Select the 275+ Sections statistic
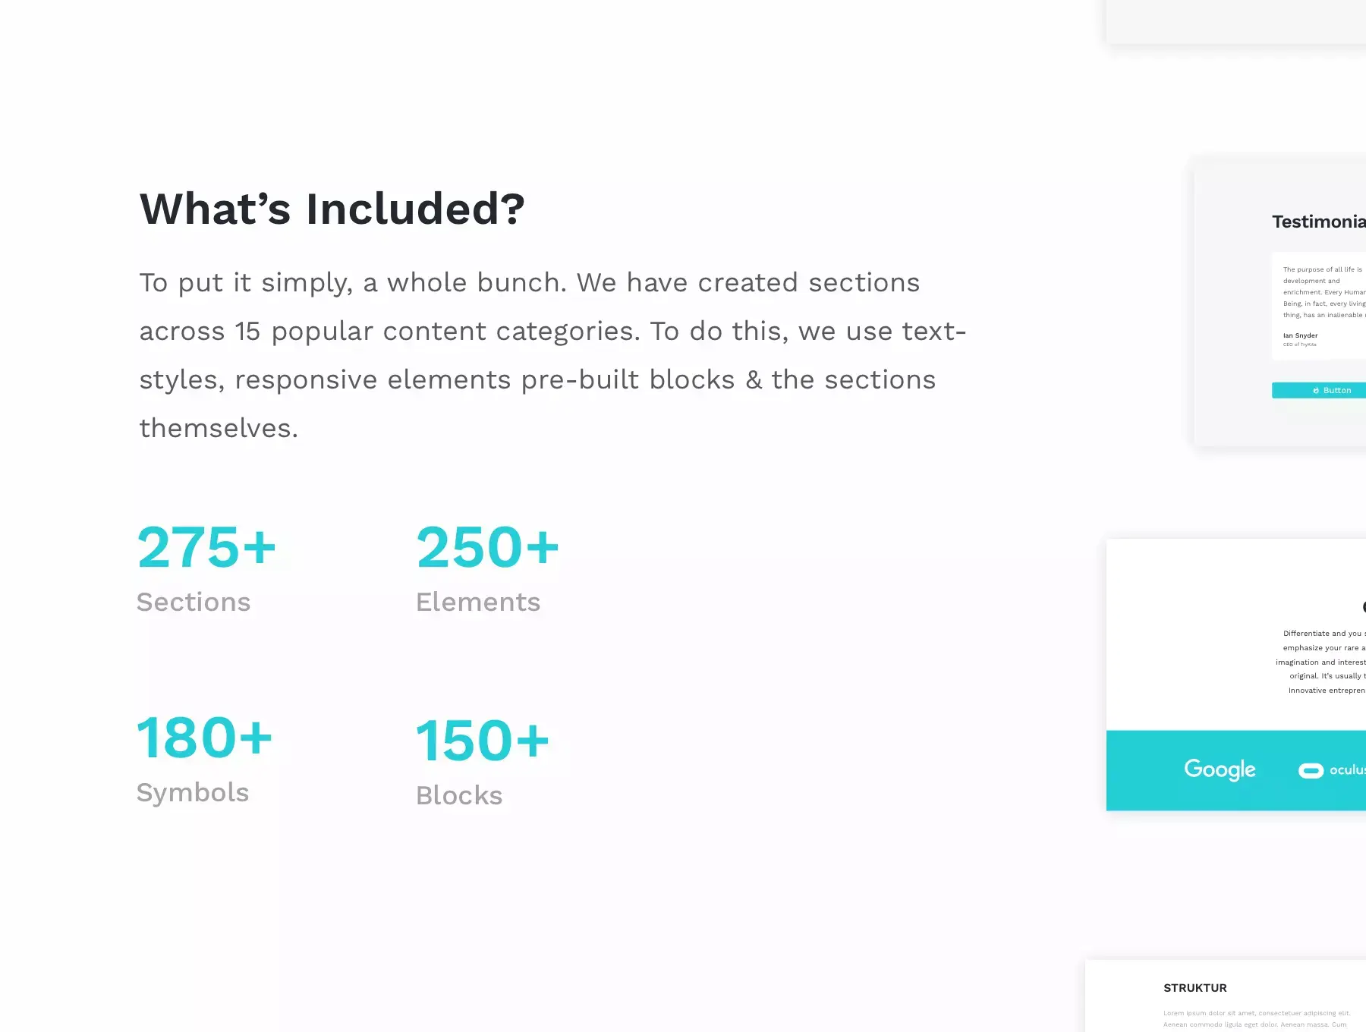 [x=206, y=568]
